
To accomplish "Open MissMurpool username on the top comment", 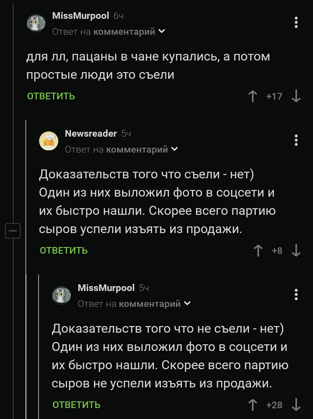I will 81,16.
